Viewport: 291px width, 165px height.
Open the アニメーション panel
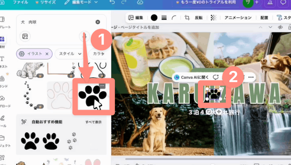click(238, 17)
